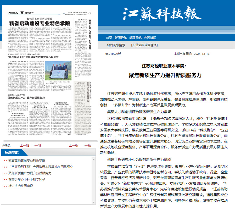Click the scroll-up arrow of title list
235x209 pixels.
(x=93, y=159)
